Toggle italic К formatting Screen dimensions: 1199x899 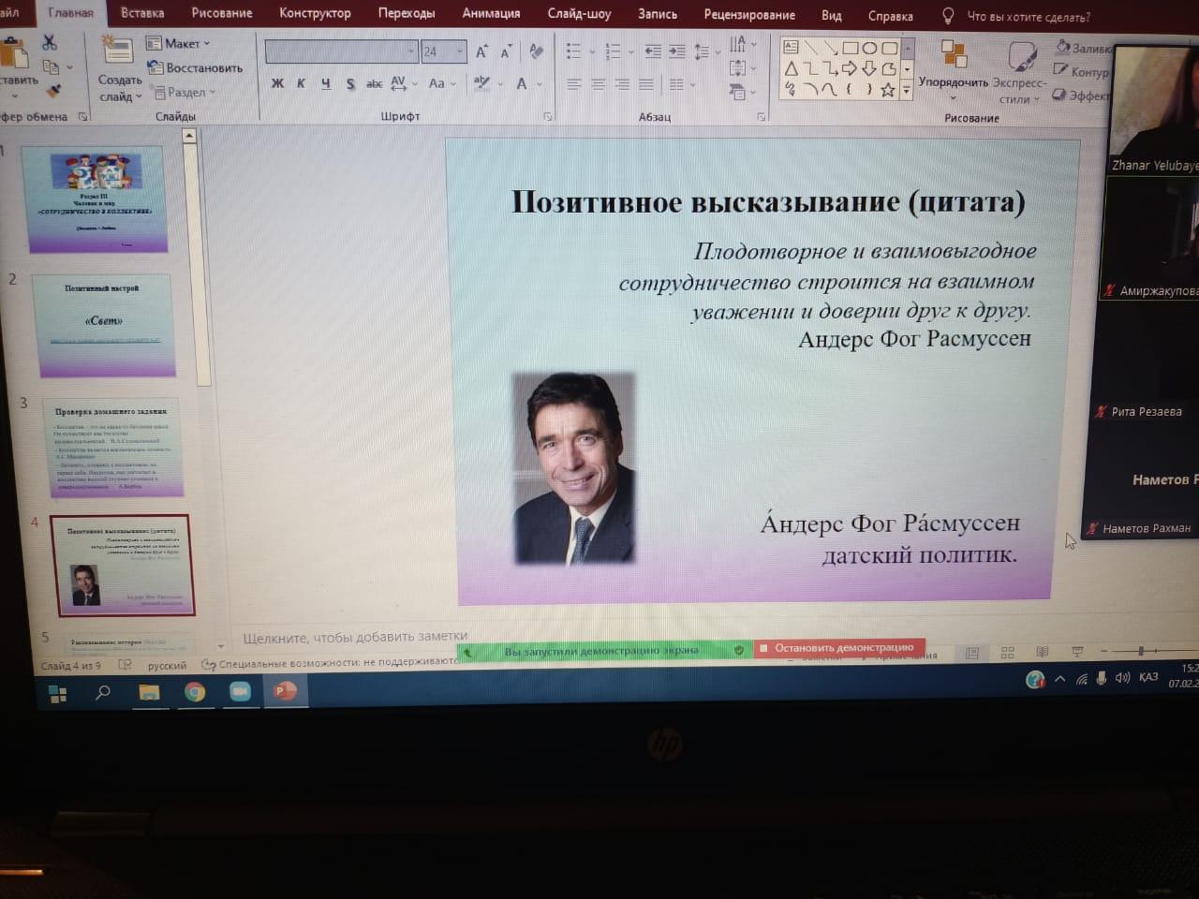tap(301, 83)
